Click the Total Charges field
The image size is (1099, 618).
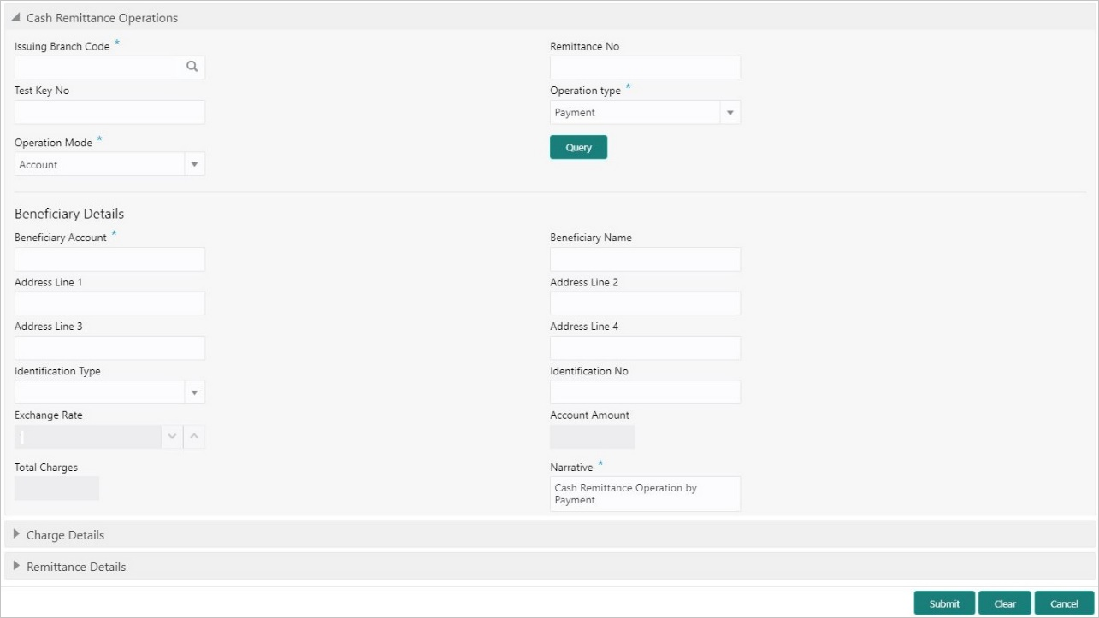point(56,488)
